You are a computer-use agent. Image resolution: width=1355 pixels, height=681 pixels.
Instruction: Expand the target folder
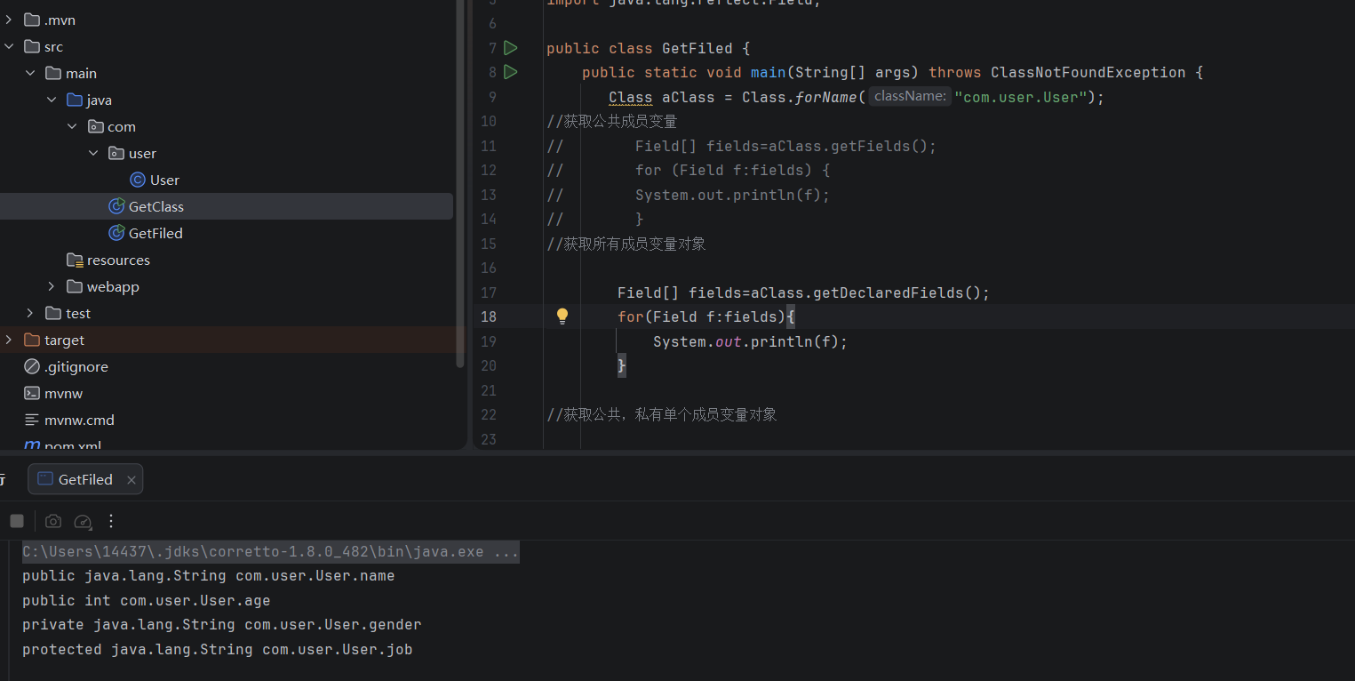coord(9,340)
